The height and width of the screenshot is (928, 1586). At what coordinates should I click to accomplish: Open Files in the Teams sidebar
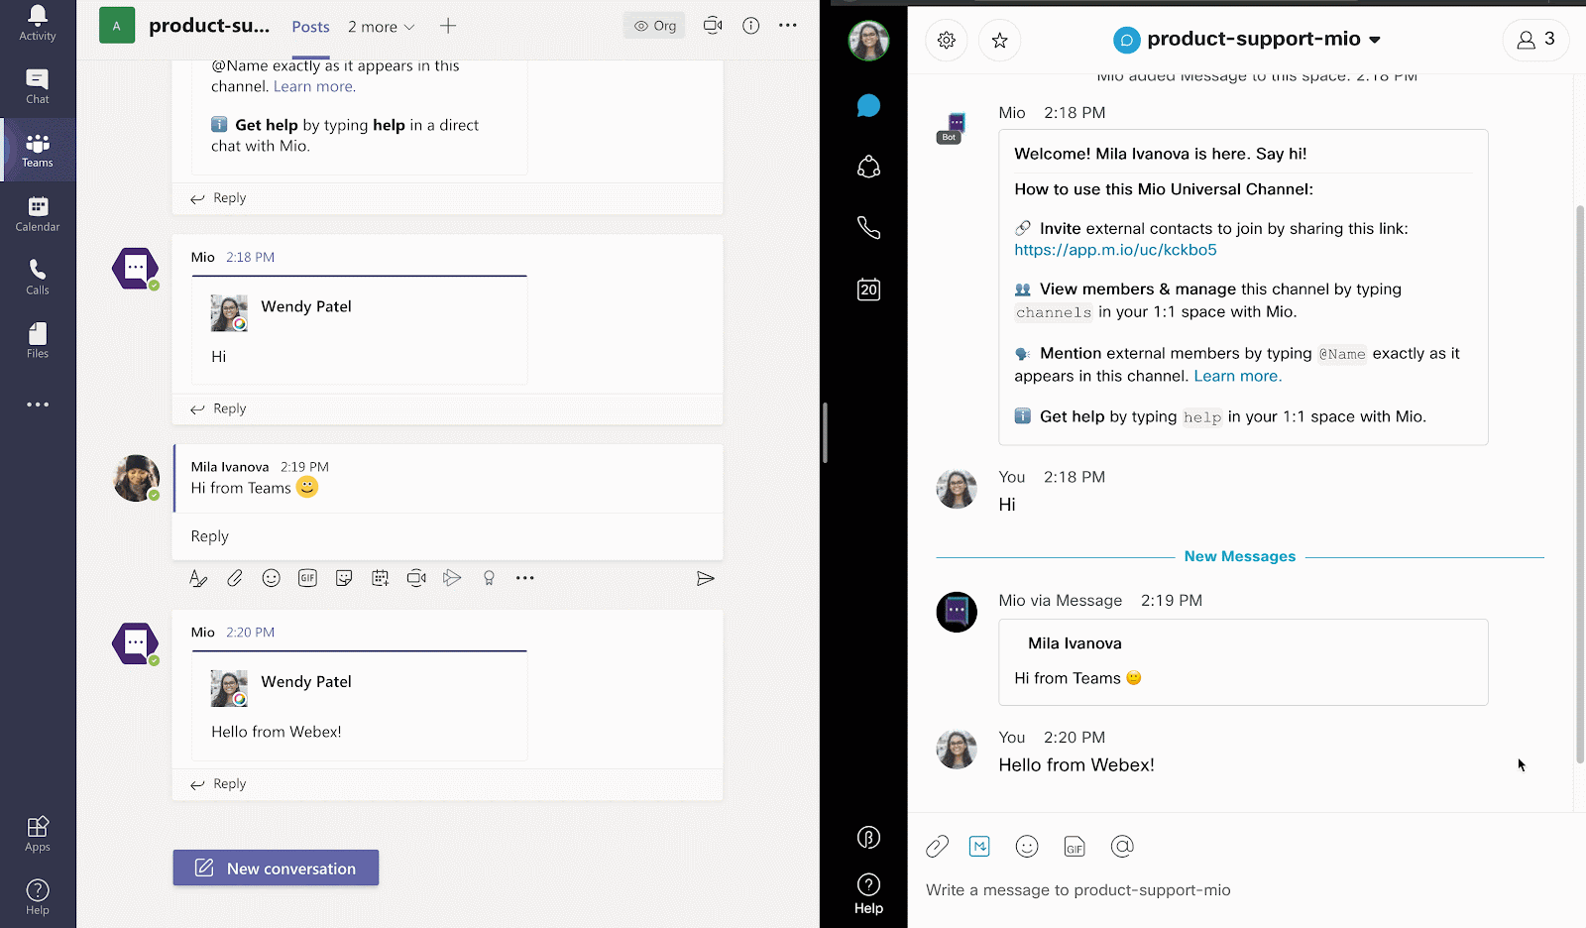38,340
